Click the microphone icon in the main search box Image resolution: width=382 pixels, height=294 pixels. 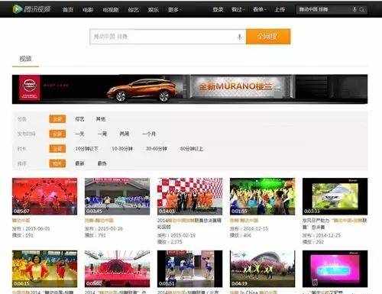tap(239, 37)
